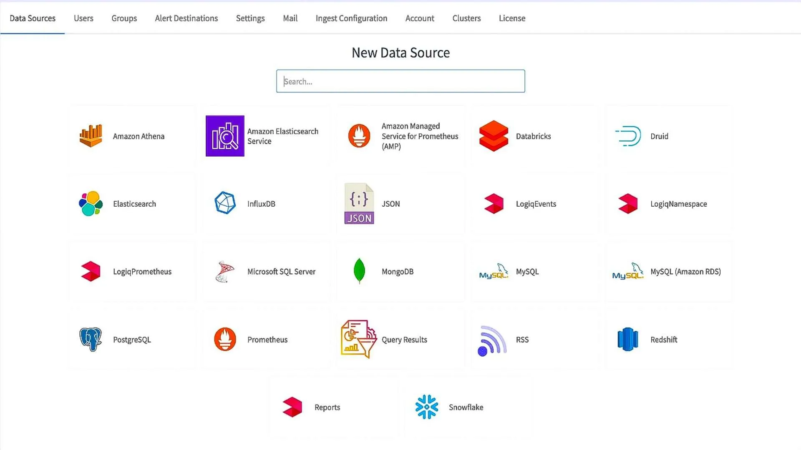801x450 pixels.
Task: Open the JSON file icon
Action: (x=359, y=203)
